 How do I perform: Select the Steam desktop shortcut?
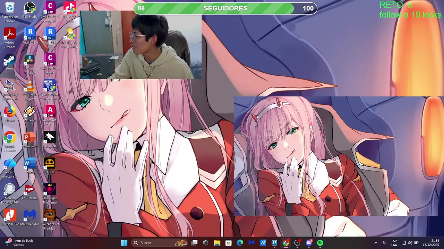(10, 62)
